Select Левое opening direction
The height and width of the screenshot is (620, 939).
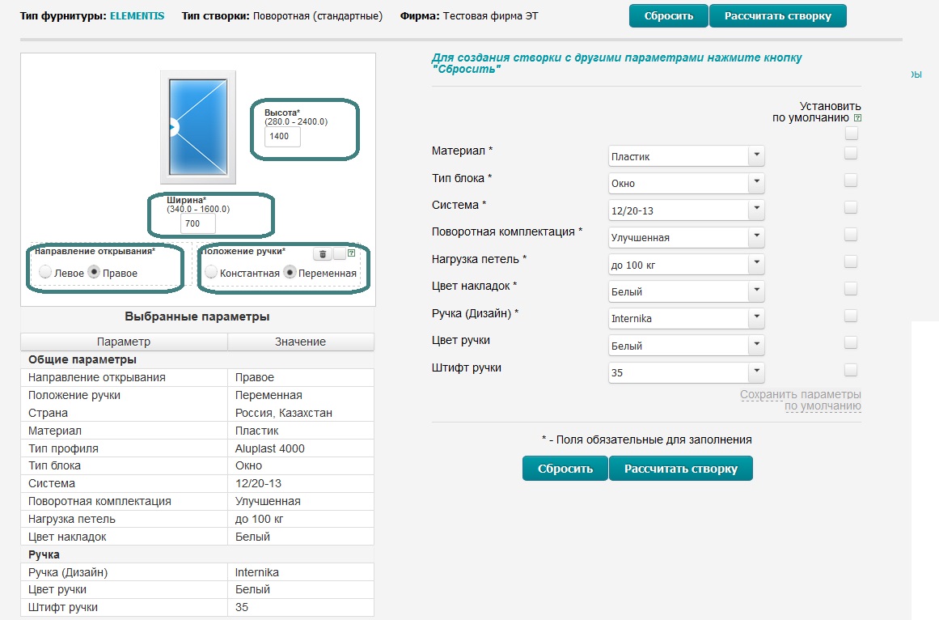pos(45,273)
